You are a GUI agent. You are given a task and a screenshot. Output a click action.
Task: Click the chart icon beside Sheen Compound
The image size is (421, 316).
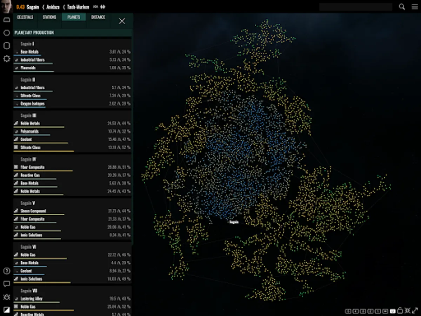(16, 211)
